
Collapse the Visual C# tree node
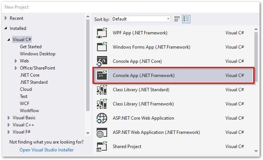click(9, 40)
